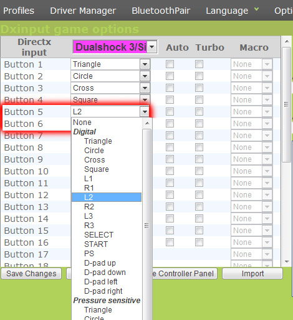The width and height of the screenshot is (293, 320).
Task: Open the Profiles menu
Action: point(19,11)
